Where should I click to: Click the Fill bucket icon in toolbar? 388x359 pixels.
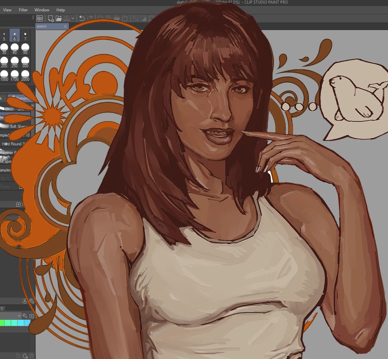pos(117,18)
